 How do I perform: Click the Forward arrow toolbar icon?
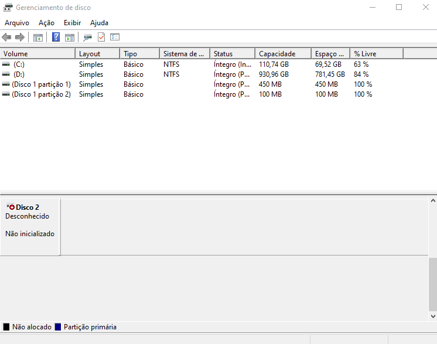19,37
